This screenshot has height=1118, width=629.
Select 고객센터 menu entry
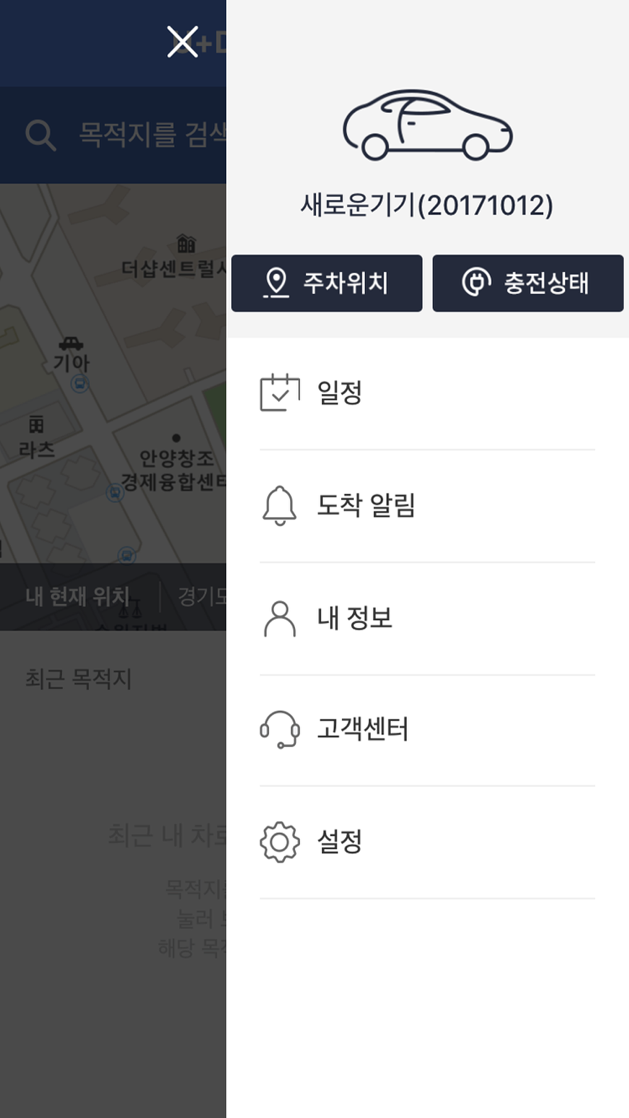pos(363,729)
